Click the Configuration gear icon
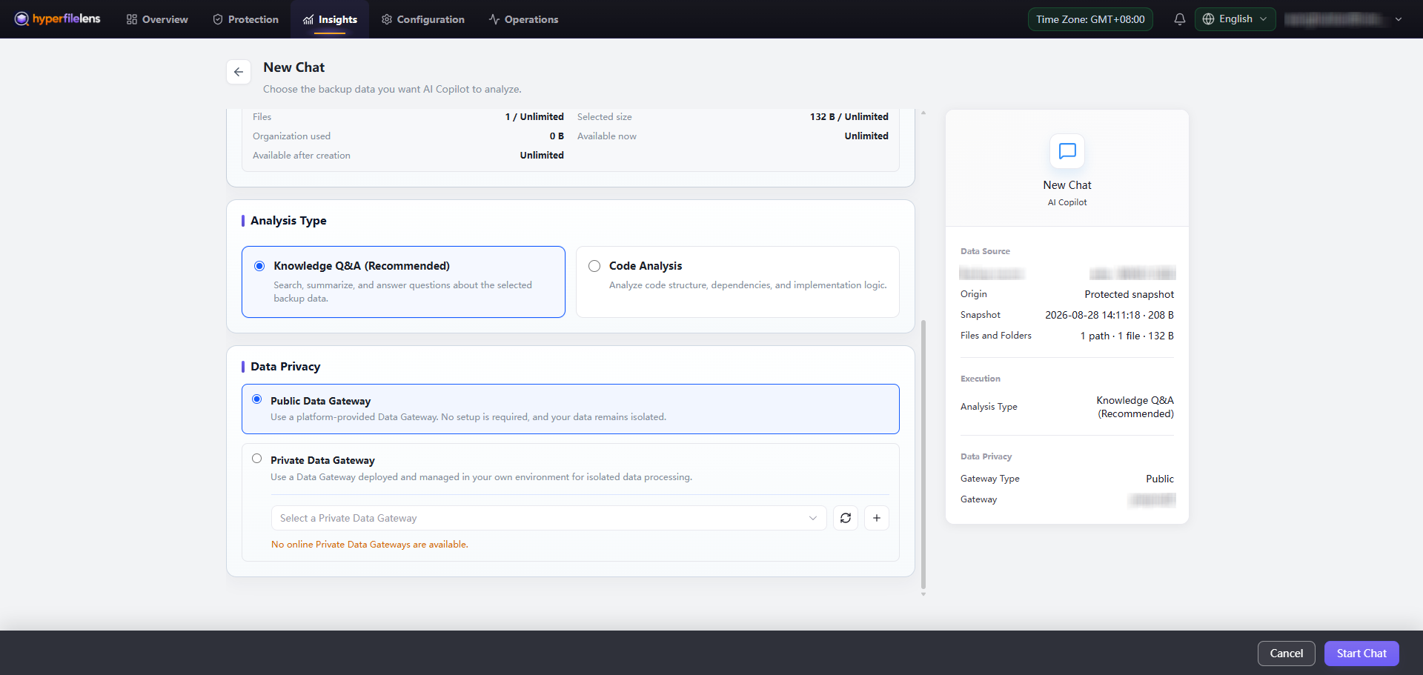This screenshot has height=675, width=1423. coord(387,19)
